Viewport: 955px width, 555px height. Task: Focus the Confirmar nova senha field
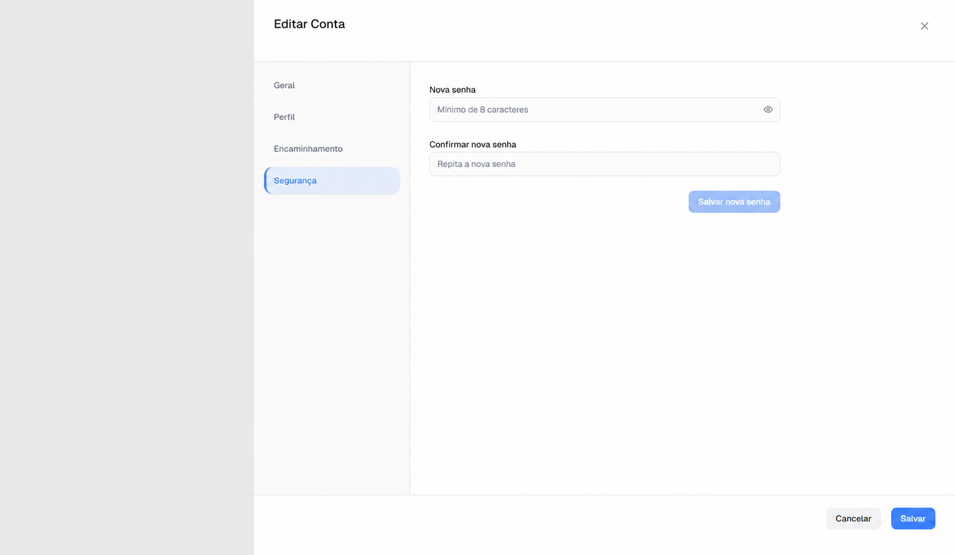point(604,164)
